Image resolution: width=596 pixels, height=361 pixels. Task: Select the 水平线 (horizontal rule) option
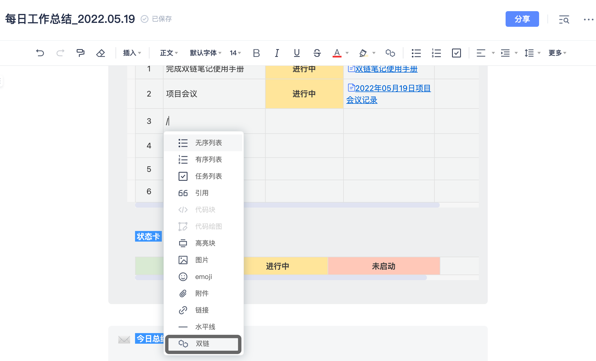[206, 326]
